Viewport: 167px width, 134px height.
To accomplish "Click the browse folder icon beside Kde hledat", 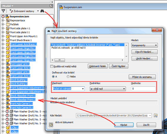I will pyautogui.click(x=156, y=116).
